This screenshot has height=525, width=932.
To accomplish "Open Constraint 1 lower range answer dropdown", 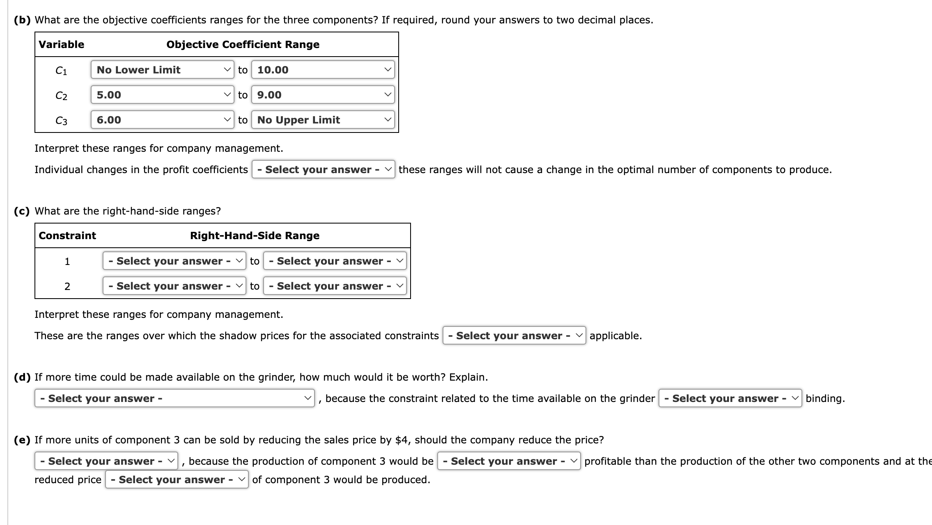I will (x=174, y=261).
